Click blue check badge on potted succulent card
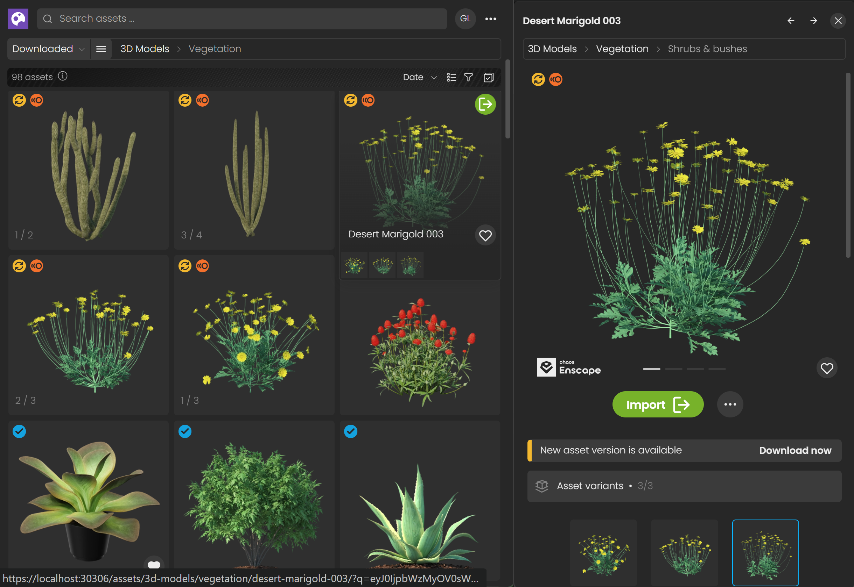Viewport: 854px width, 587px height. [19, 431]
